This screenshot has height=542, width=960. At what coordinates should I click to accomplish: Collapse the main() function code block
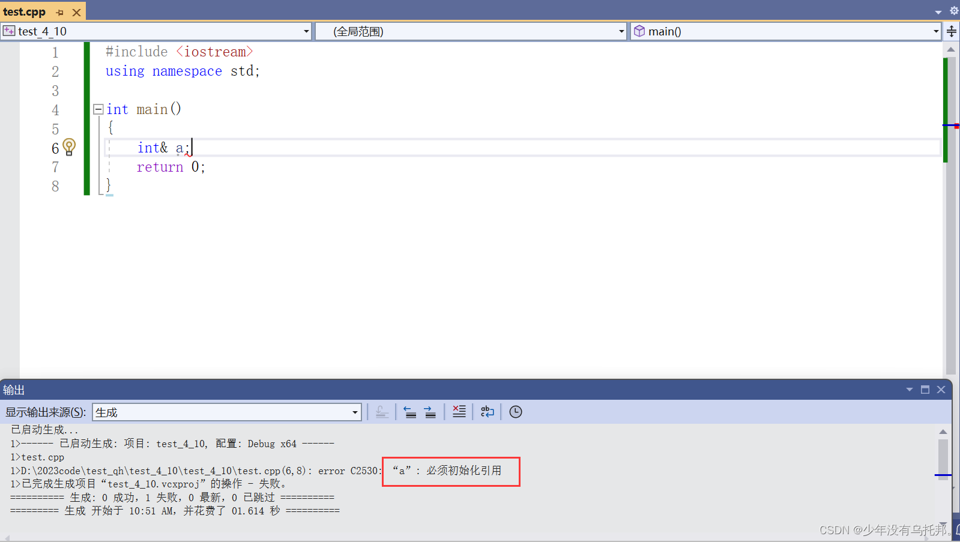(98, 109)
